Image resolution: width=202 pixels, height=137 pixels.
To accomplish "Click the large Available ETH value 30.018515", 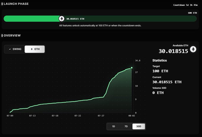I will pos(173,51).
